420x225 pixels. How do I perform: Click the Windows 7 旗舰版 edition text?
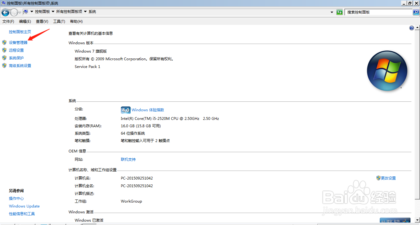pyautogui.click(x=91, y=51)
